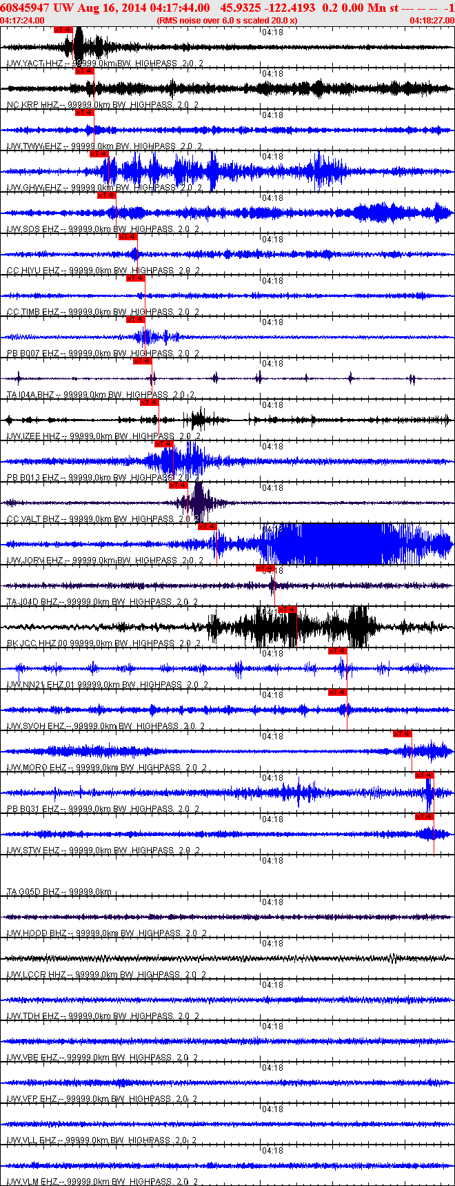Click the RMS noise scaling caption
Screen dimensions: 455x1186
point(227,21)
